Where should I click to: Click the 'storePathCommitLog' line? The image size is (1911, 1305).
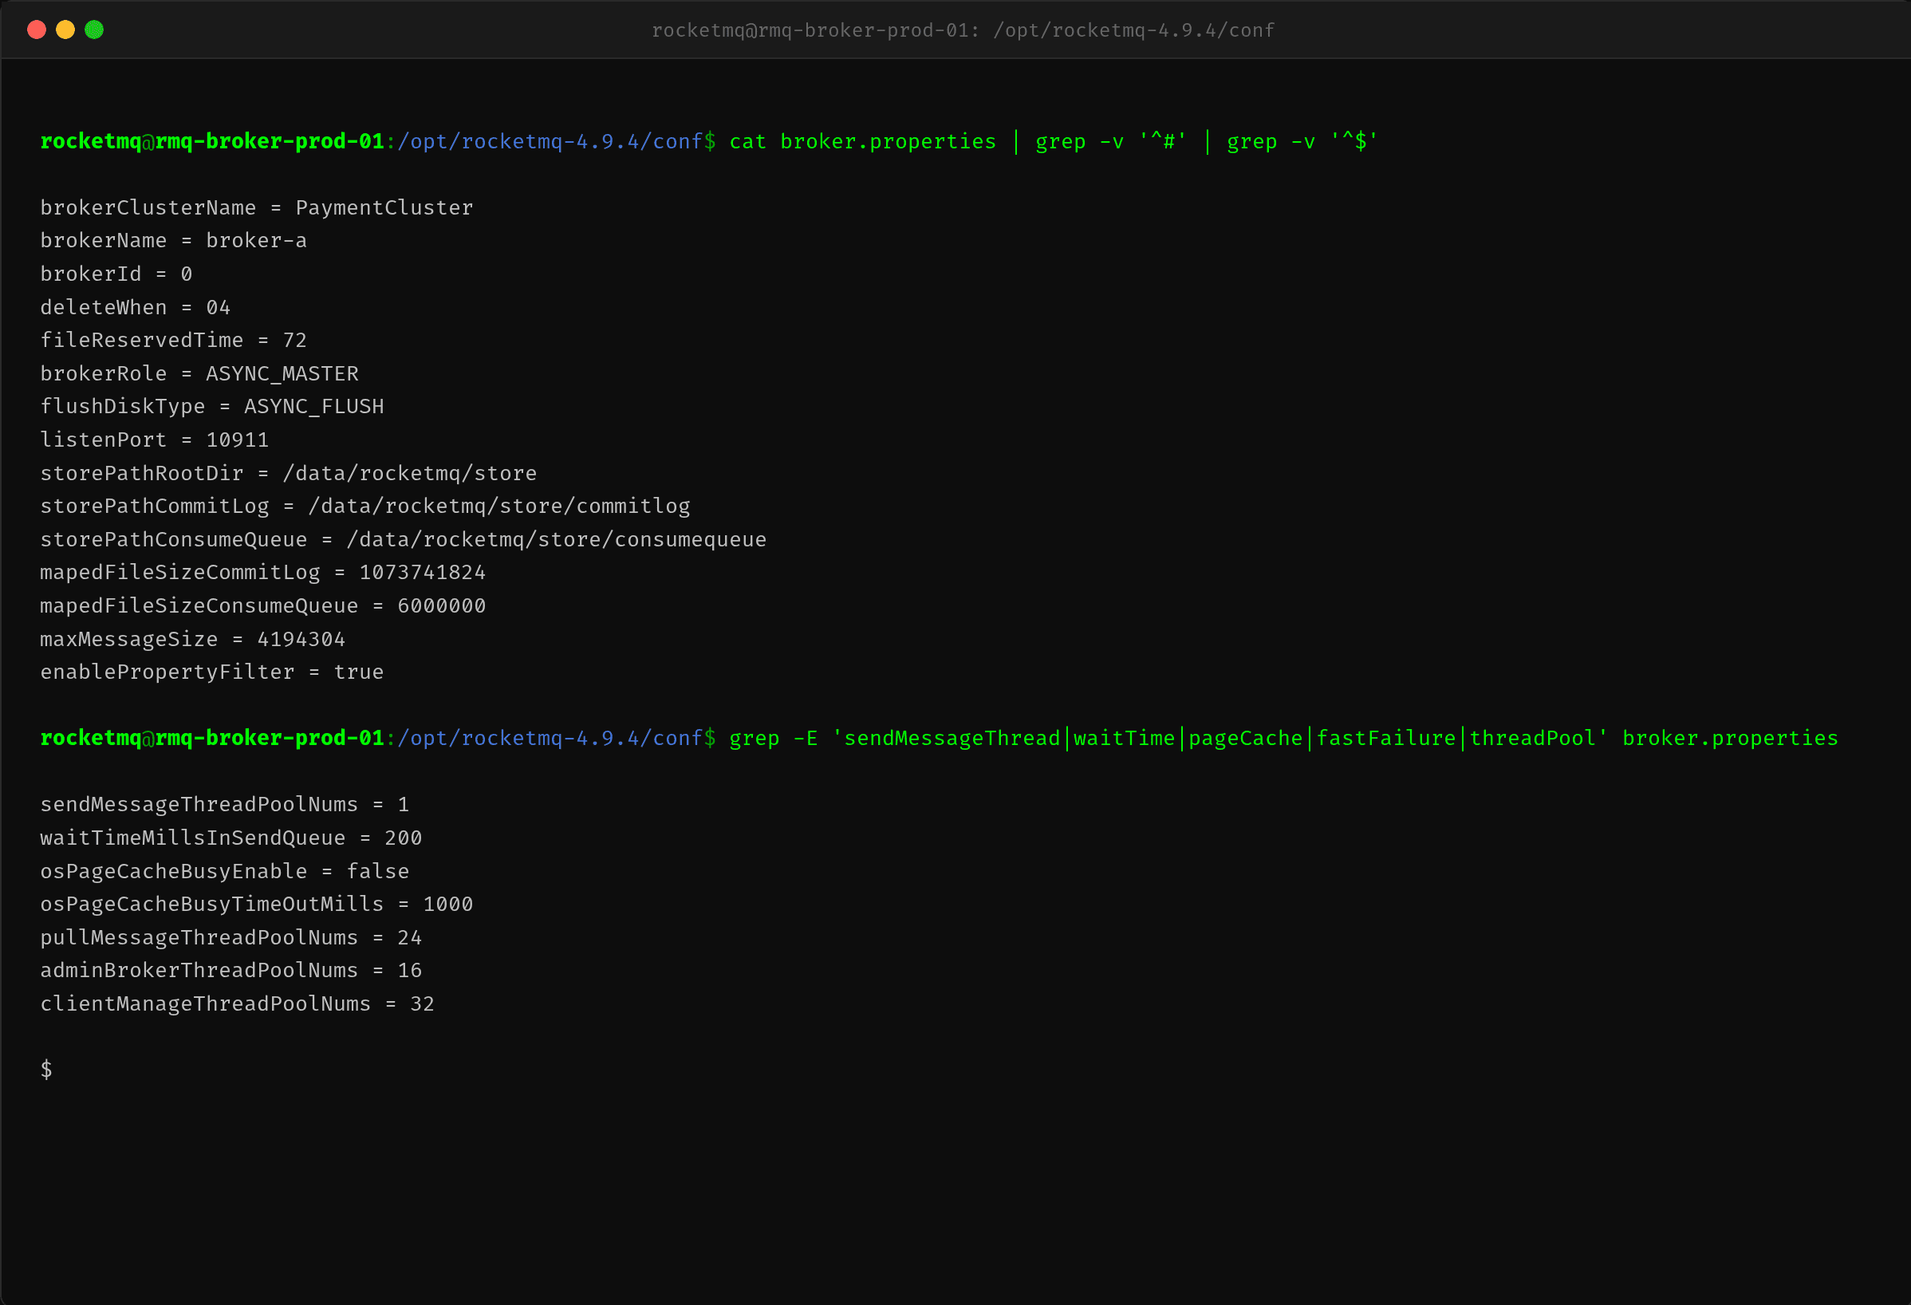coord(365,507)
